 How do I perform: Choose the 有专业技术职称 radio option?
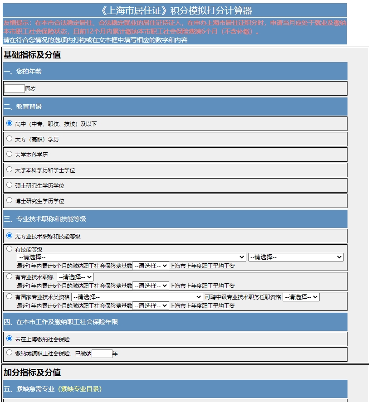[9, 276]
